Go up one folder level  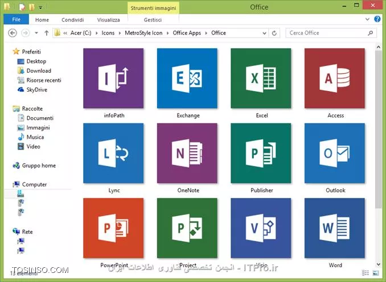[x=47, y=33]
